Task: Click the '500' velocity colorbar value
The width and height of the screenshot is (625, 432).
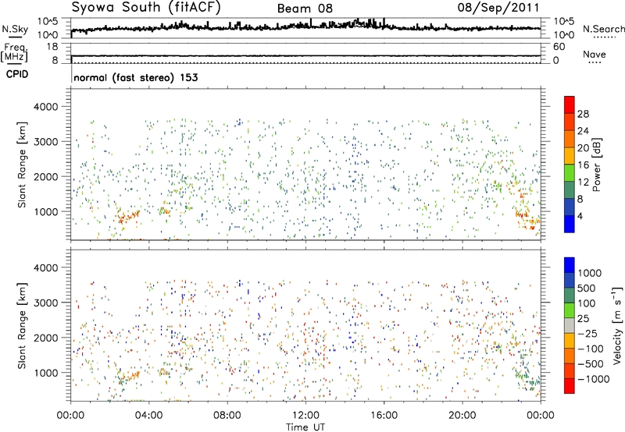Action: click(586, 288)
